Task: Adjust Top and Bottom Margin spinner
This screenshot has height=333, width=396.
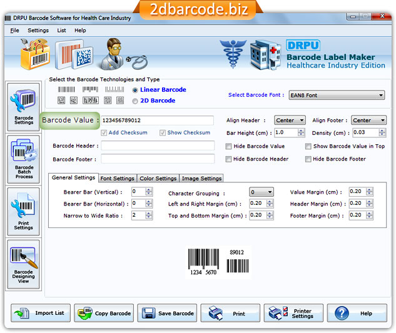Action: [x=270, y=216]
